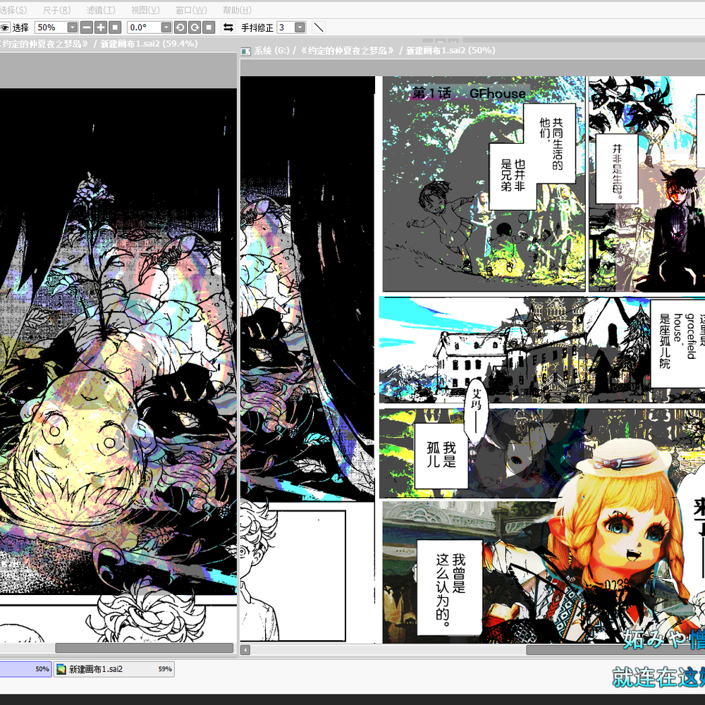Open the rotation angle 0.0° dropdown arrow
Image resolution: width=705 pixels, height=705 pixels.
click(x=166, y=27)
